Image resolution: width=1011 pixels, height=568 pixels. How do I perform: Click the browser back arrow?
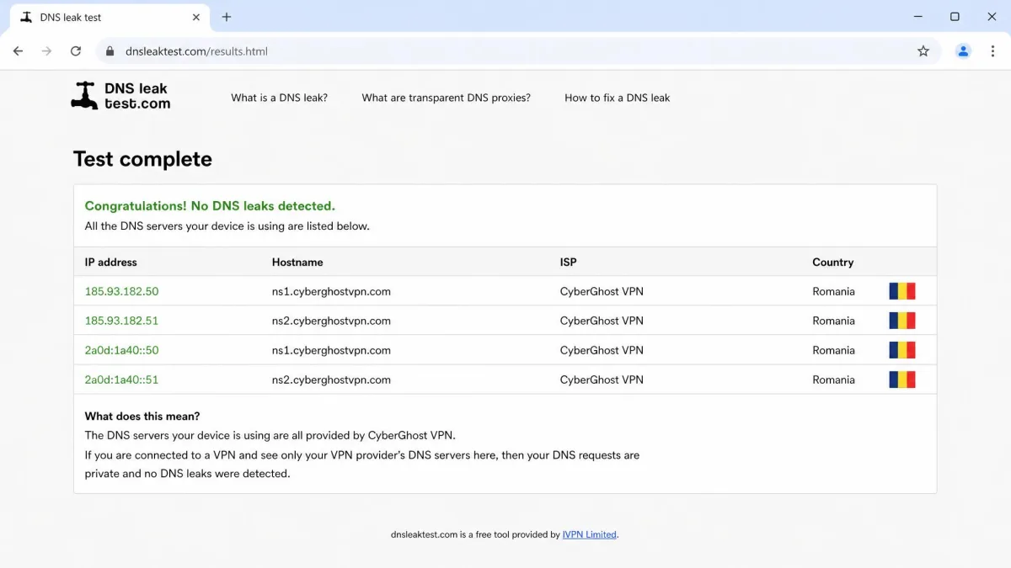coord(18,51)
